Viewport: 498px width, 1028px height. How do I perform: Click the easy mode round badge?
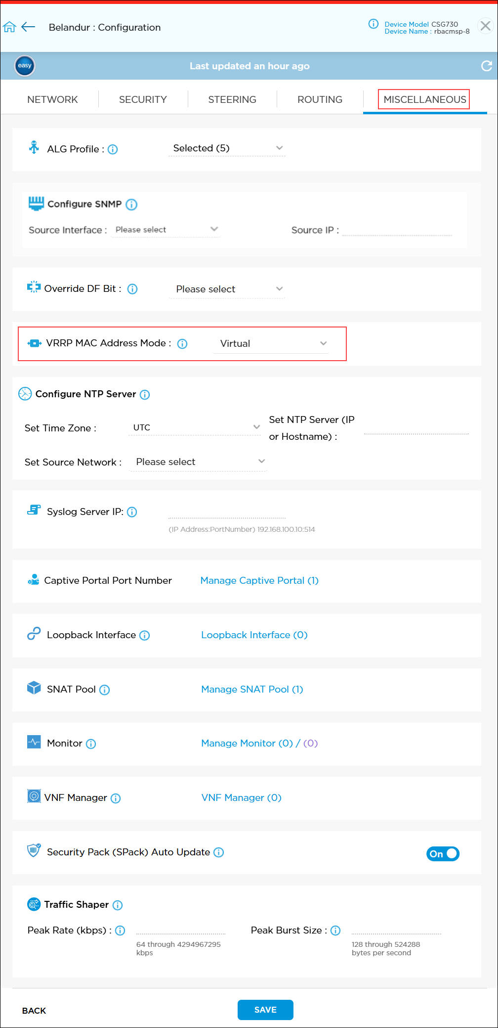25,66
